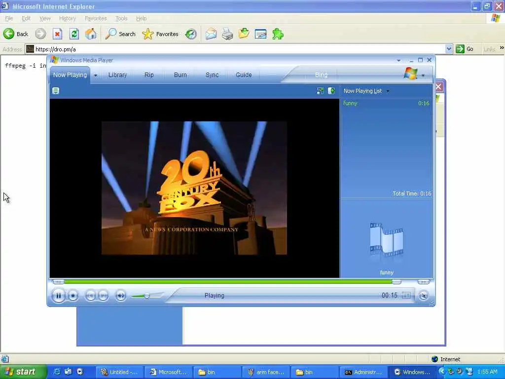Open the File menu
Screen dimensions: 505x379
[x=9, y=18]
